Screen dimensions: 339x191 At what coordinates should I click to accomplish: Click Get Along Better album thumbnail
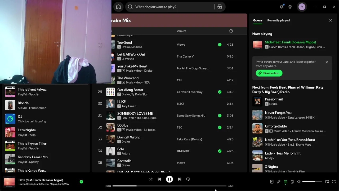(x=110, y=92)
